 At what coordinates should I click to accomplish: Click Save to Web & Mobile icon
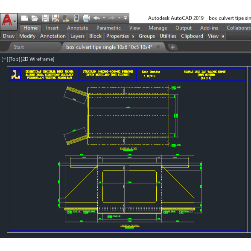coord(76,18)
